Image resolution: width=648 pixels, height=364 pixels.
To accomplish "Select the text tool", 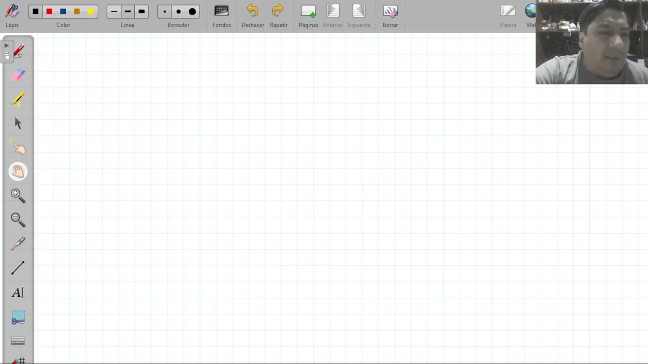I will coord(18,292).
